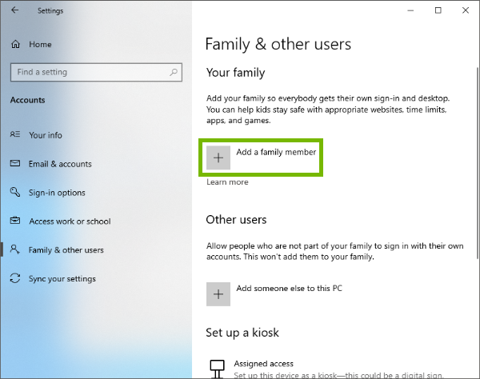Minimize the Settings window
Screen dimensions: 480x379
point(410,10)
